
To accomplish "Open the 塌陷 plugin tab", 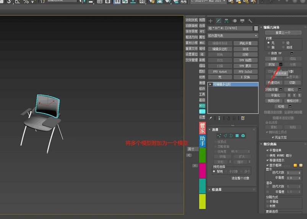I will [202, 66].
